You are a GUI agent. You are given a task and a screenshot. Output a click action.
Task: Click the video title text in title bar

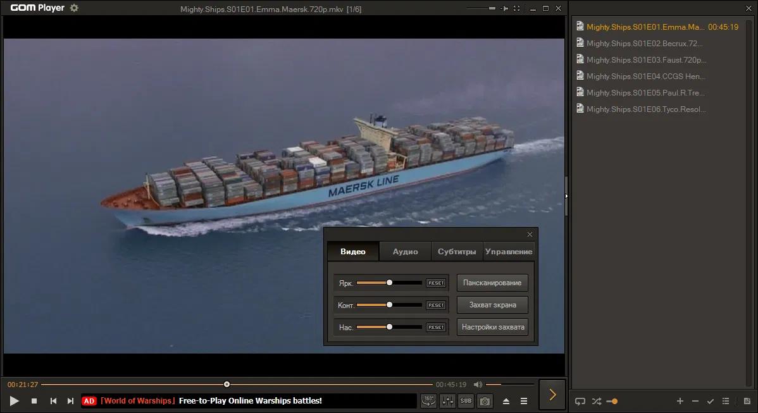(271, 9)
